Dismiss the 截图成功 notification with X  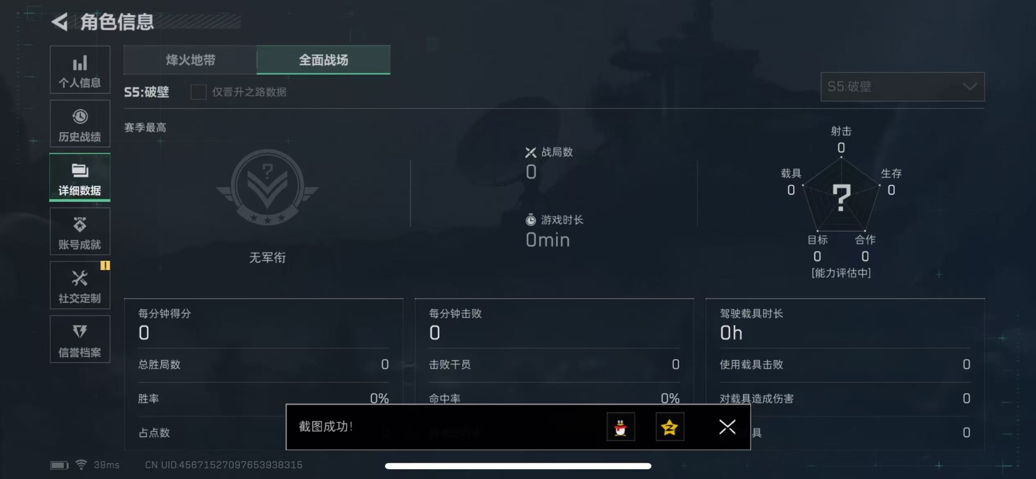pos(727,427)
